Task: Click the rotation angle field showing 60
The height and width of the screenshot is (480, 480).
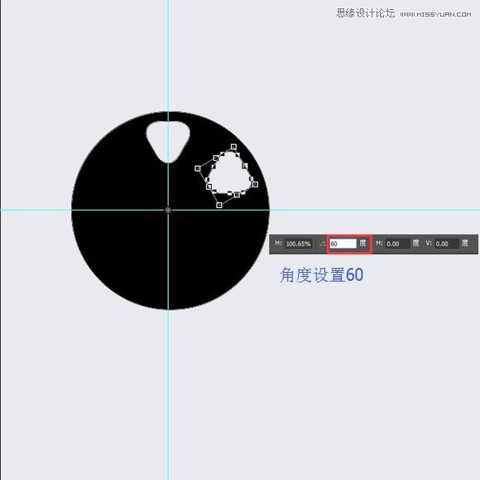Action: (x=343, y=244)
